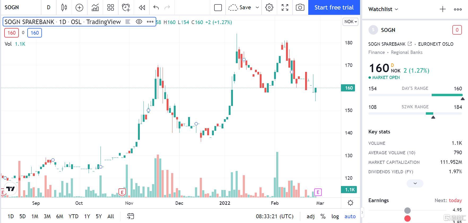The height and width of the screenshot is (223, 468).
Task: Open the Watchlist dropdown
Action: [383, 9]
